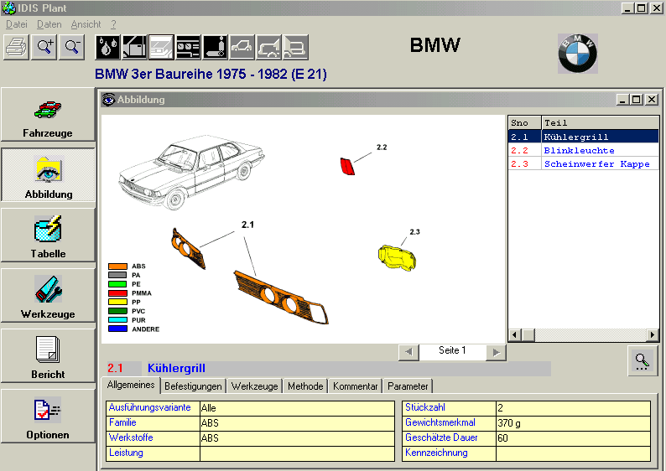666x471 pixels.
Task: Click the Ausführungsvariante value Alle
Action: (x=297, y=408)
